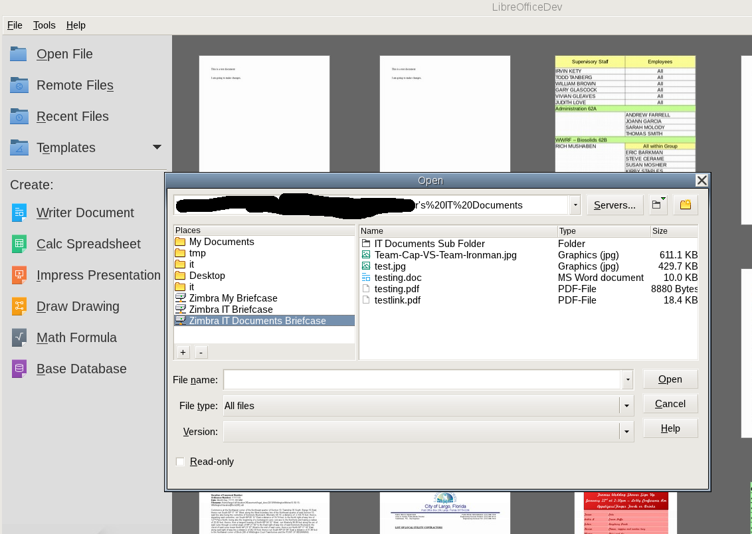Screen dimensions: 752x534
Task: Click the Base Database icon
Action: pos(19,369)
